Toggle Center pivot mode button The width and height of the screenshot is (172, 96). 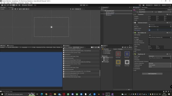tap(24, 5)
